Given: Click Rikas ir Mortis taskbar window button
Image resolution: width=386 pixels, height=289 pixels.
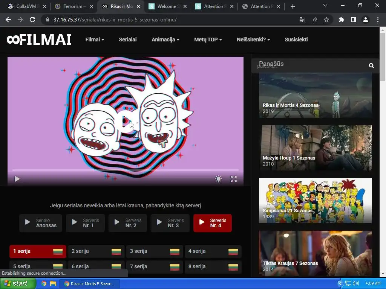Looking at the screenshot, I should pyautogui.click(x=90, y=284).
